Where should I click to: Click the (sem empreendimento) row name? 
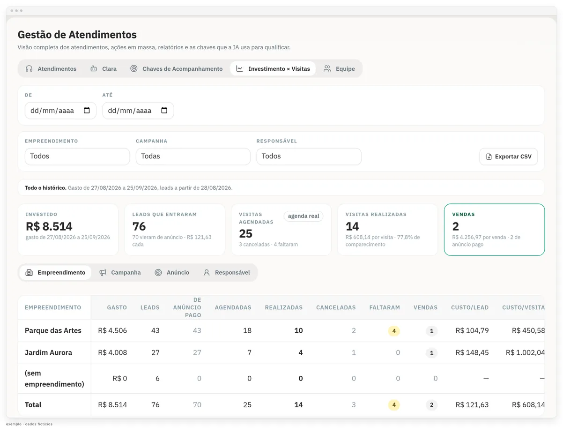[54, 379]
